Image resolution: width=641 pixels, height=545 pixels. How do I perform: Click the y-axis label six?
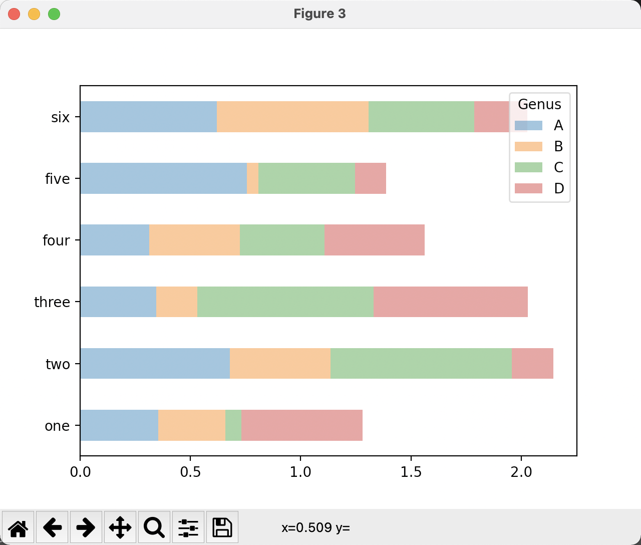tap(60, 117)
